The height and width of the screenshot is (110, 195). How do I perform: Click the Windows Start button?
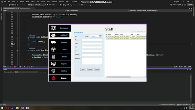click(2, 108)
